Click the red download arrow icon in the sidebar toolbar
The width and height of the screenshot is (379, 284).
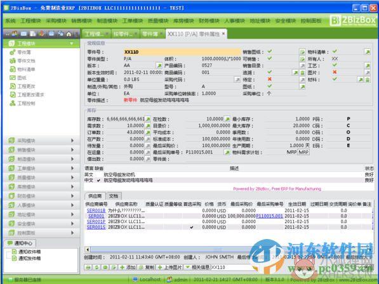(42, 34)
